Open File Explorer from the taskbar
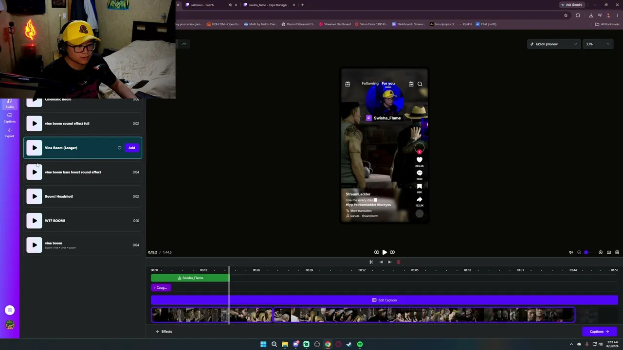The height and width of the screenshot is (350, 623). tap(285, 345)
